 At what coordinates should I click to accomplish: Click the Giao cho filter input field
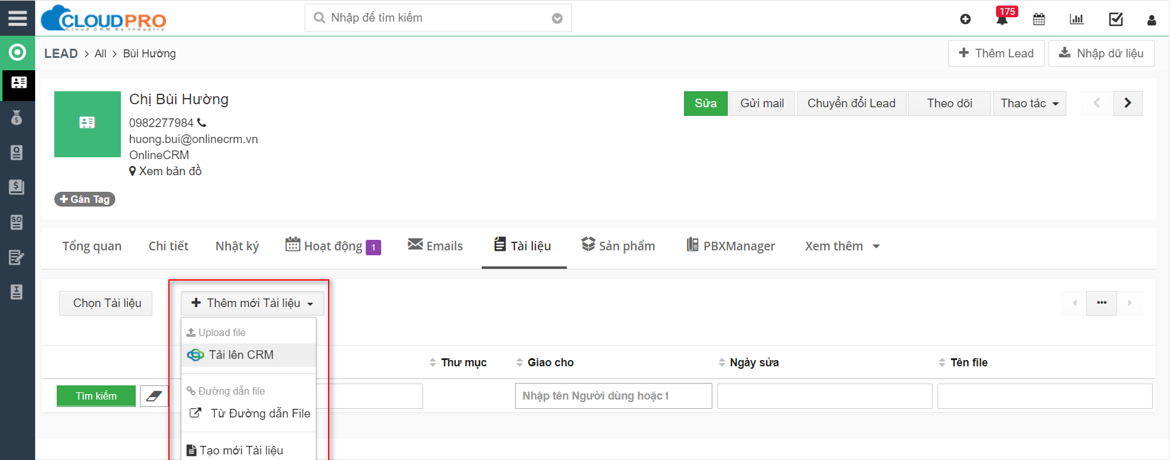point(613,396)
